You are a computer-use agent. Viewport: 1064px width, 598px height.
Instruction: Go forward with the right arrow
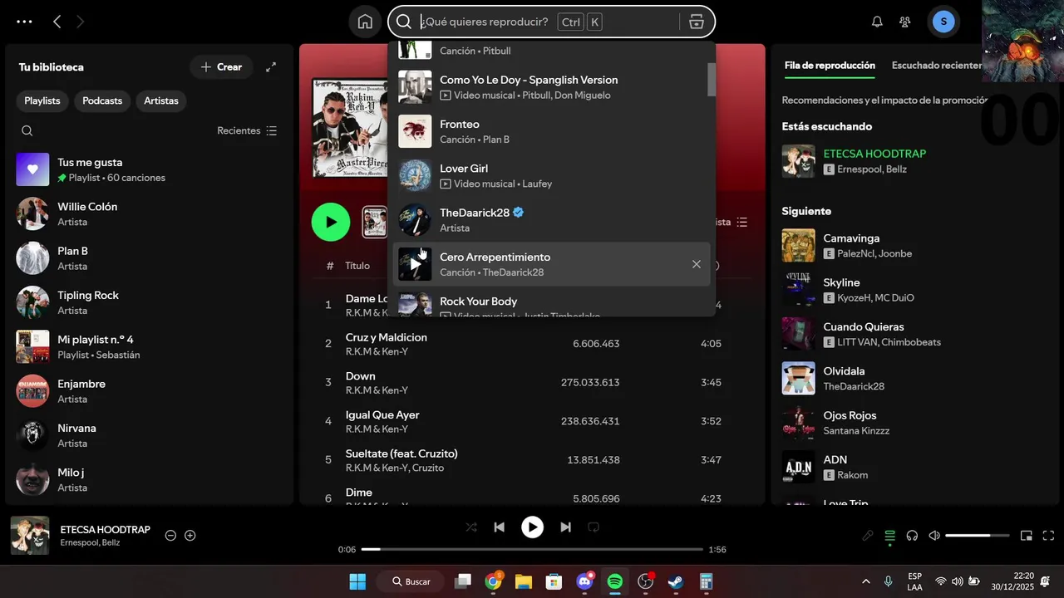tap(81, 22)
